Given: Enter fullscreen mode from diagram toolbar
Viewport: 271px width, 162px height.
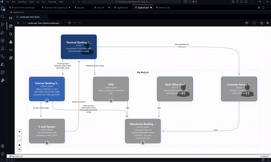Looking at the screenshot, I should (x=254, y=23).
